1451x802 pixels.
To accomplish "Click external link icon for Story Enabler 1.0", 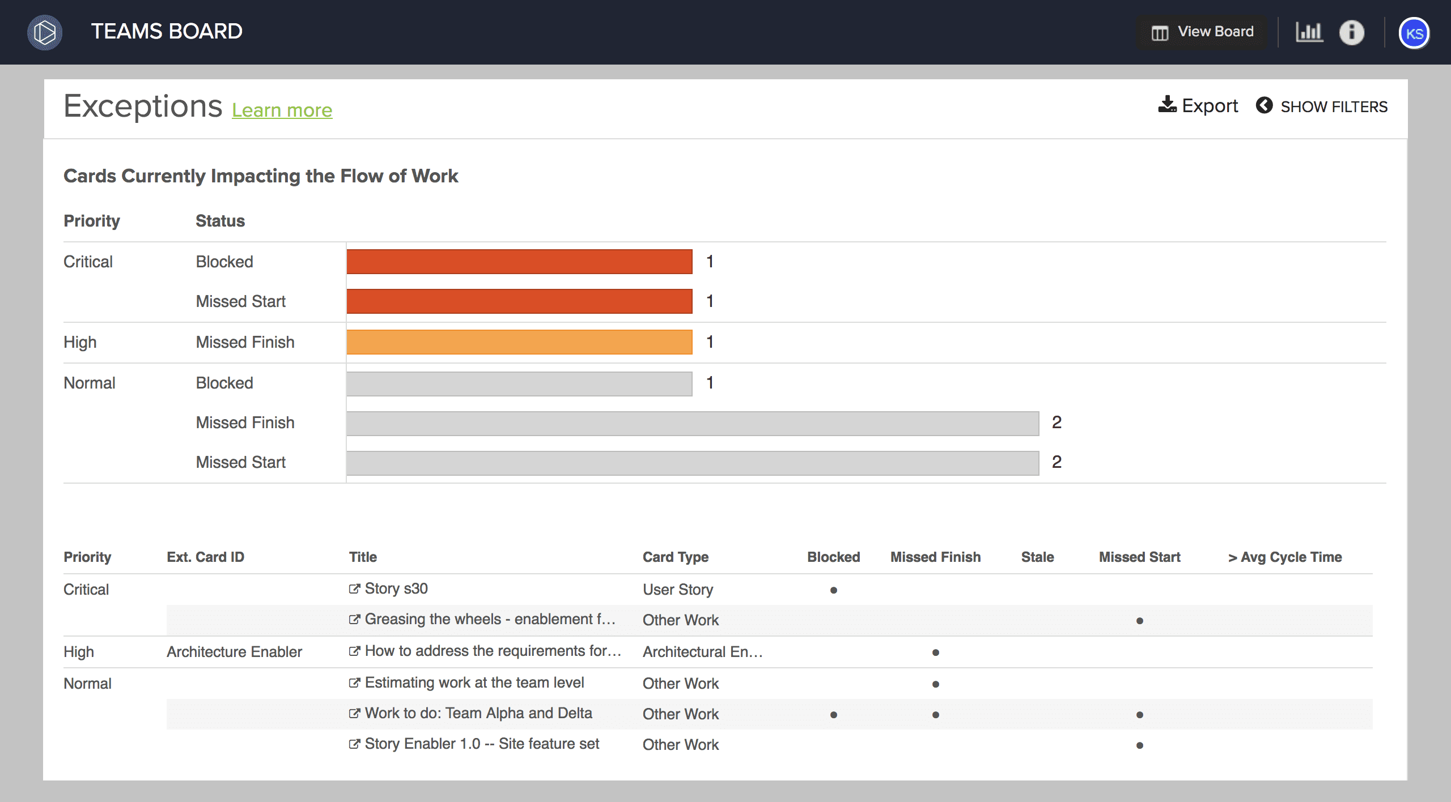I will tap(354, 744).
